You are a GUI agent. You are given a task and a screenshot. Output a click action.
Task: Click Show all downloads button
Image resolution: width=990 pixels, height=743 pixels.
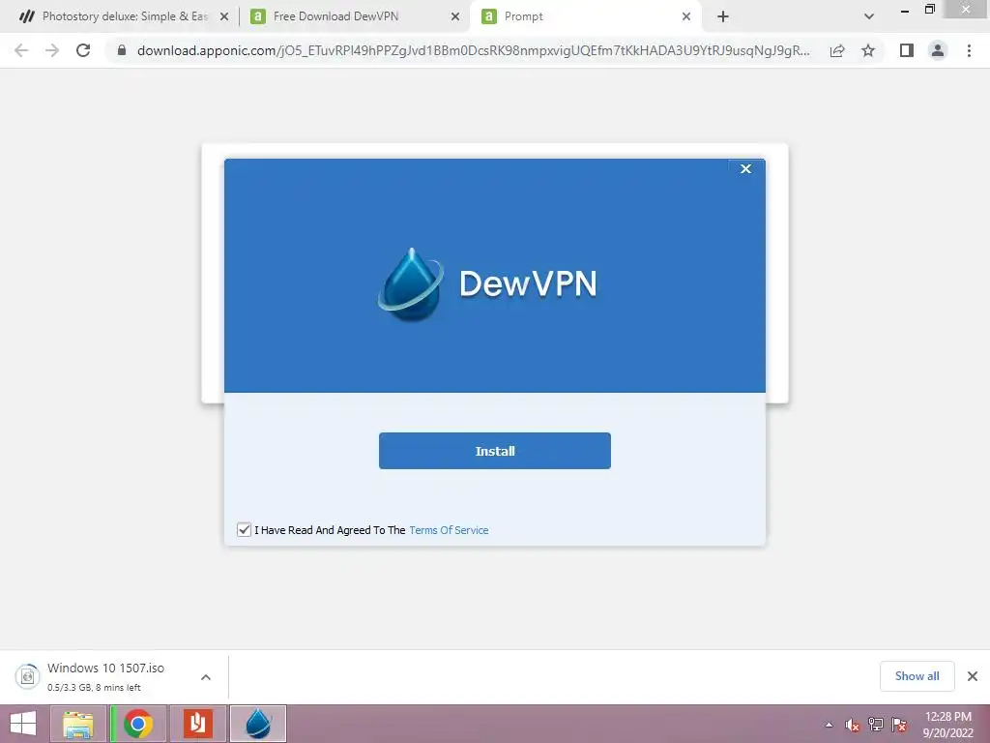click(917, 676)
